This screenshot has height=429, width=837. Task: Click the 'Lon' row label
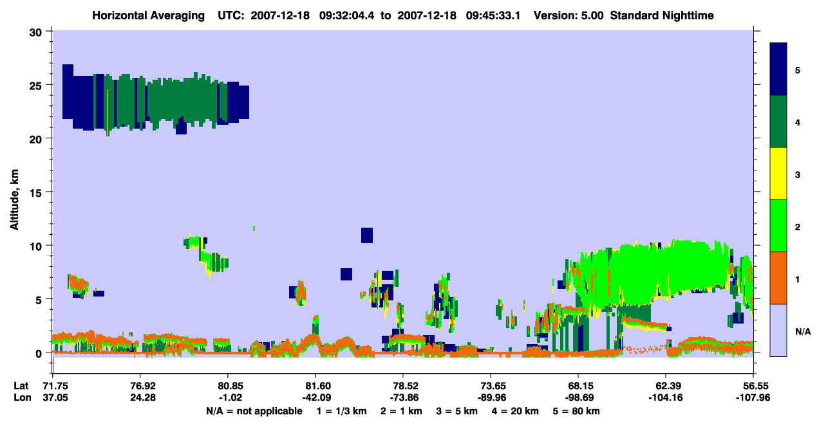(x=21, y=397)
